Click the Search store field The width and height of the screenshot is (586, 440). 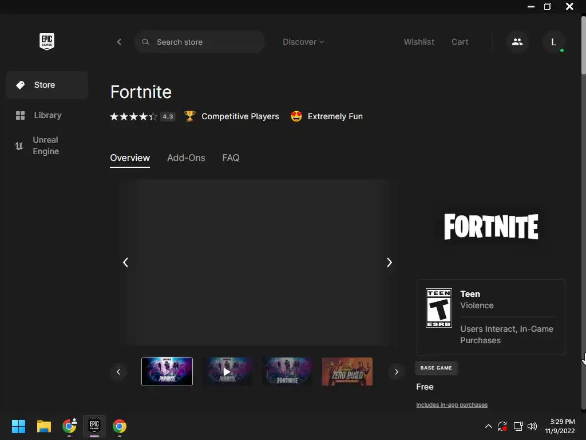(200, 42)
